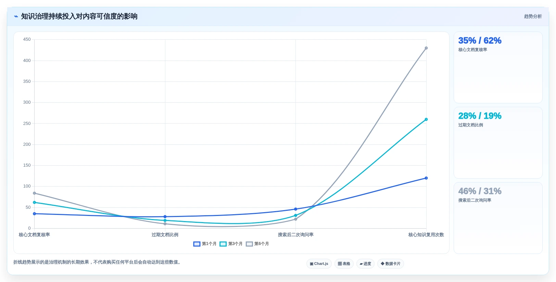Switch to the 表格 view tab
The width and height of the screenshot is (556, 282).
point(344,264)
